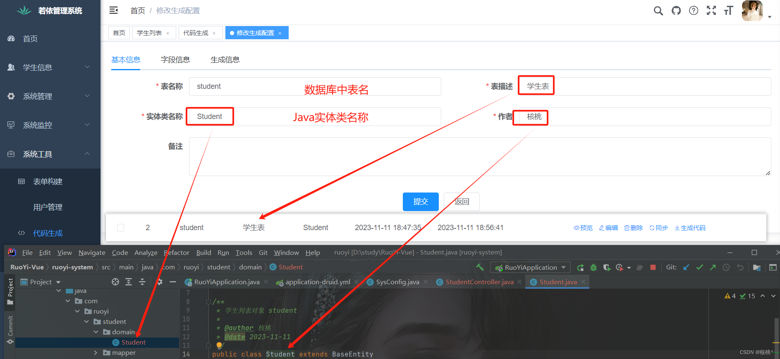
Task: Open the avatar dropdown caret
Action: [x=770, y=17]
